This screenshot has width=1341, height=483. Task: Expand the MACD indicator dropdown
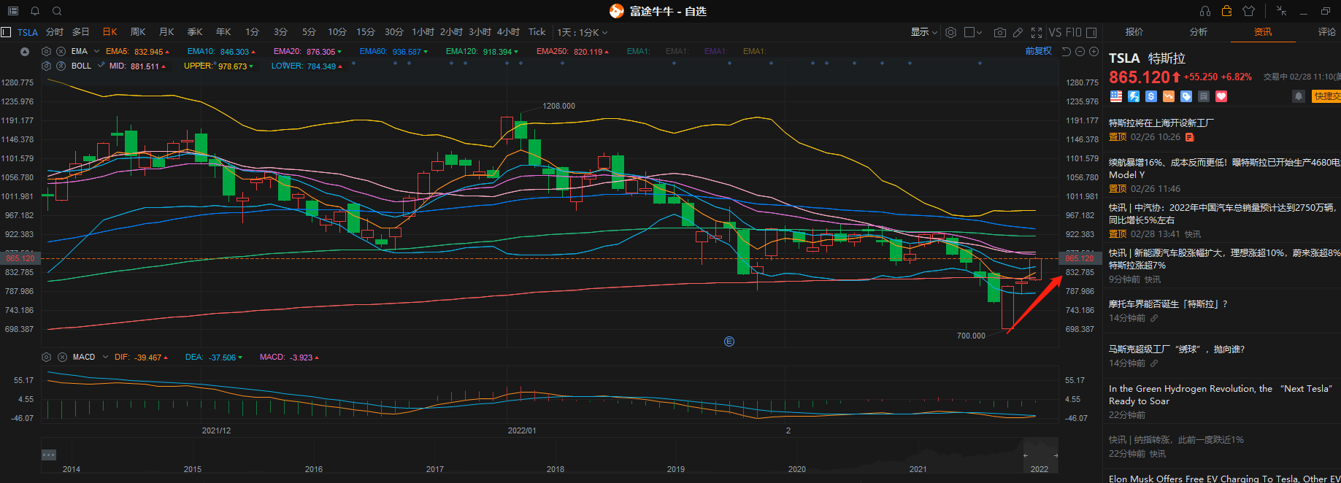[105, 357]
